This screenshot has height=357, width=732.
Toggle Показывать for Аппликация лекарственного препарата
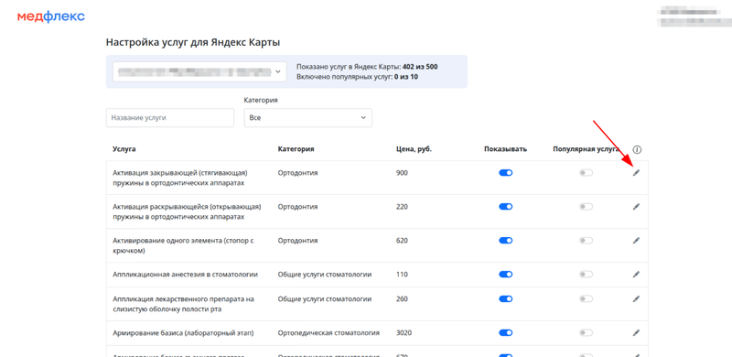(506, 299)
